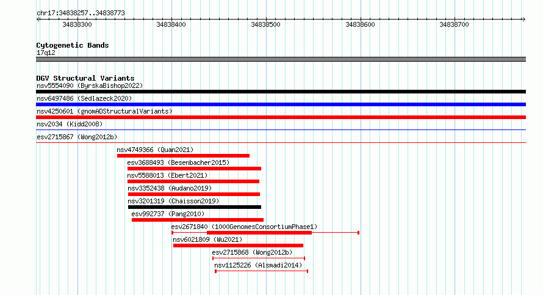Image resolution: width=543 pixels, height=295 pixels.
Task: Open the Cytogenetic Bands track title
Action: point(73,45)
